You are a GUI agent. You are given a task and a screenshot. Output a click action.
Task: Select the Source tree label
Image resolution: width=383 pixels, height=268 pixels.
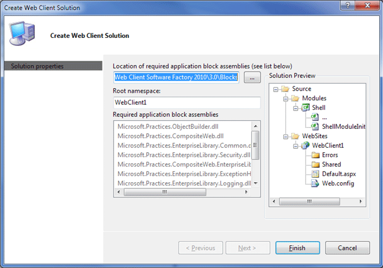[x=302, y=89]
